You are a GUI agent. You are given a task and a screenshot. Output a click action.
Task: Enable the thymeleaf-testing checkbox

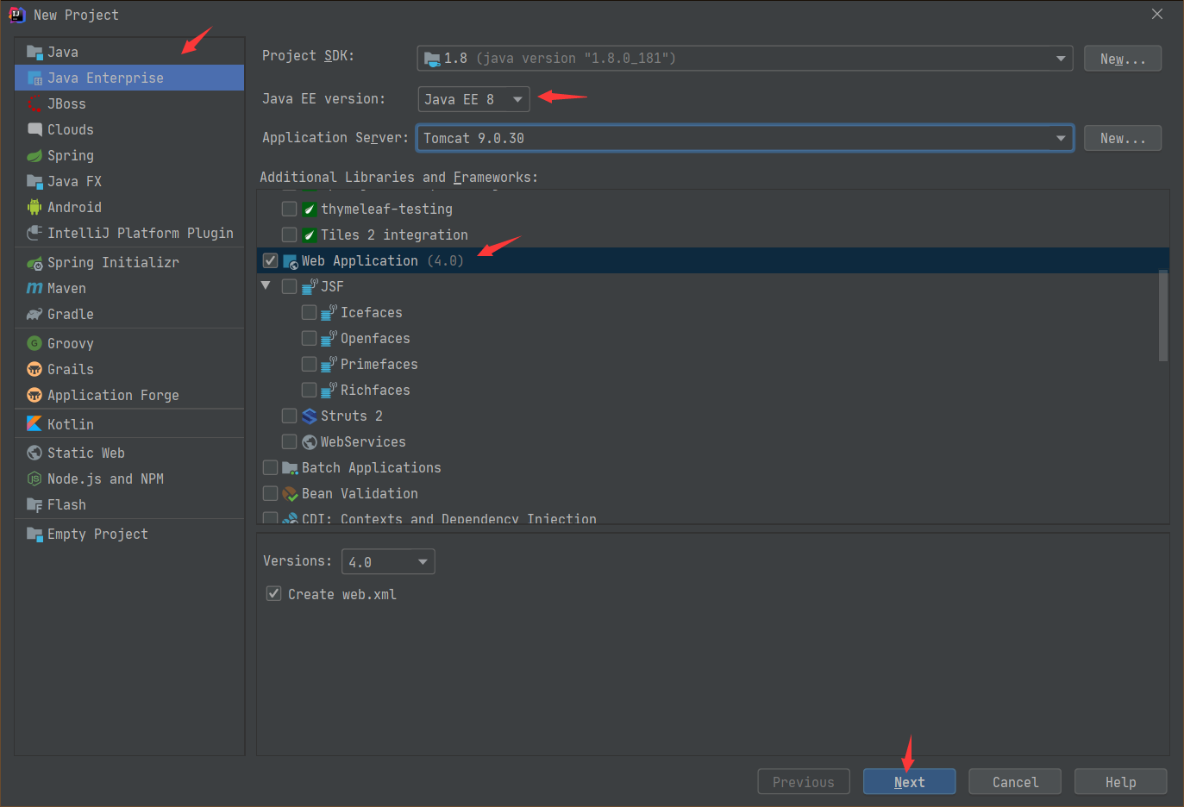tap(289, 209)
